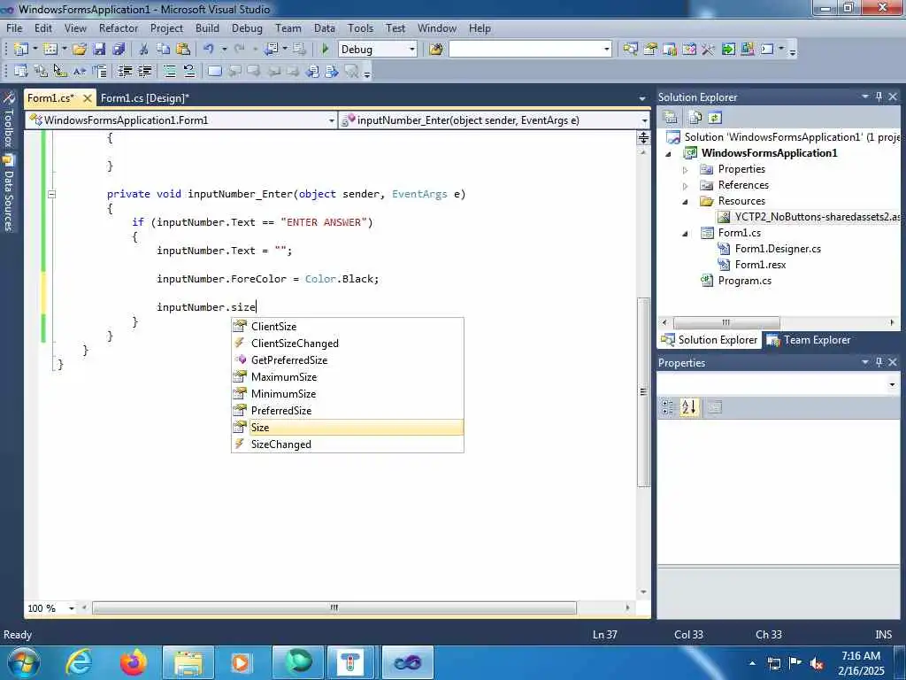Switch the Properties panel to categorized view

point(668,407)
